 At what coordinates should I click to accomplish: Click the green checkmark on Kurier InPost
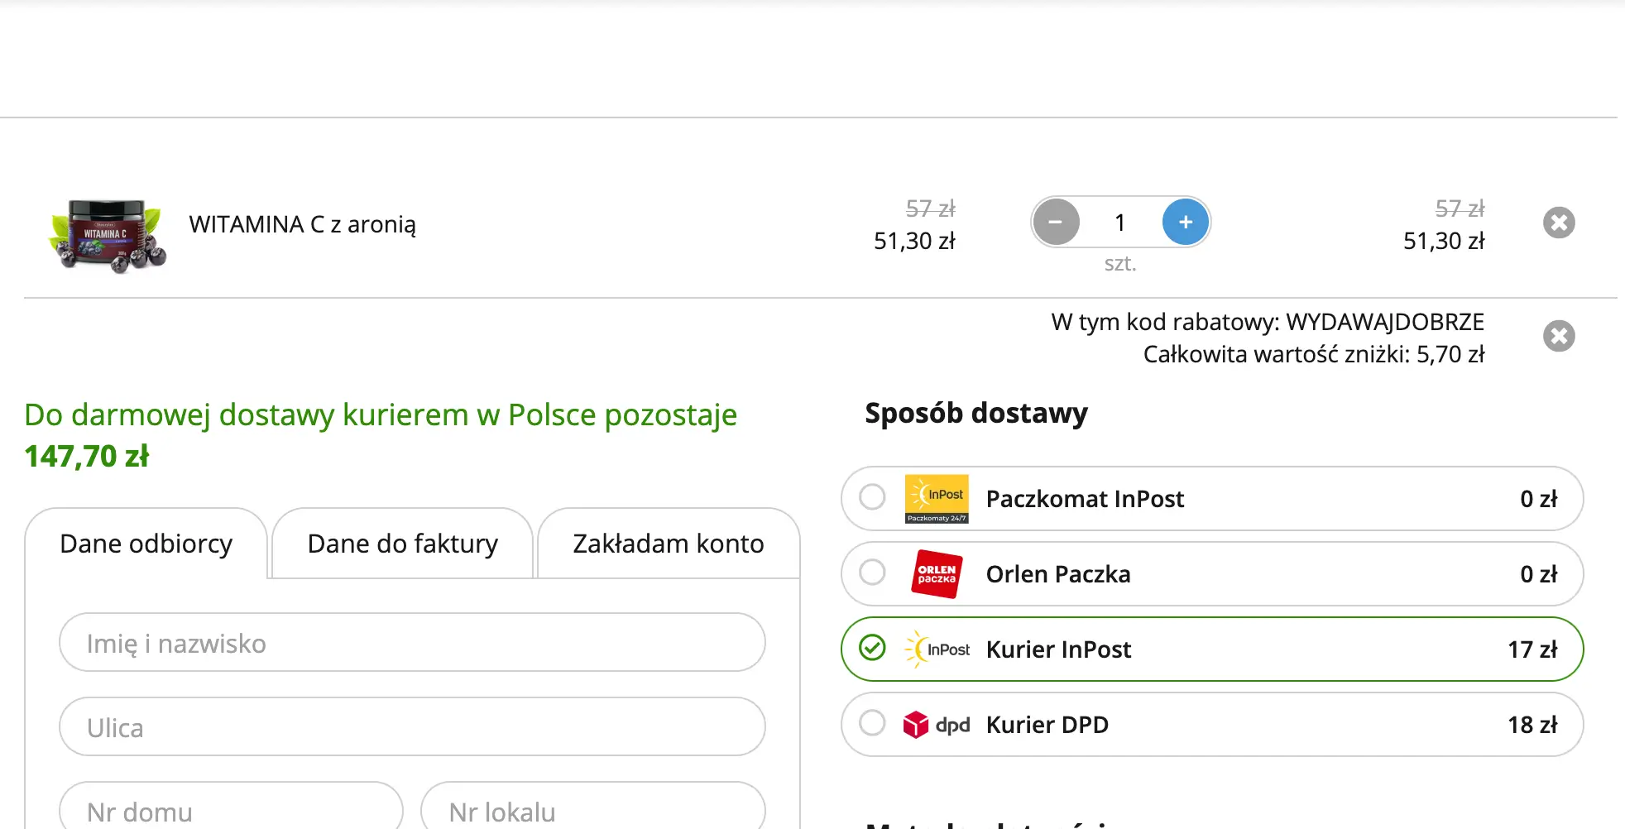[x=872, y=649]
